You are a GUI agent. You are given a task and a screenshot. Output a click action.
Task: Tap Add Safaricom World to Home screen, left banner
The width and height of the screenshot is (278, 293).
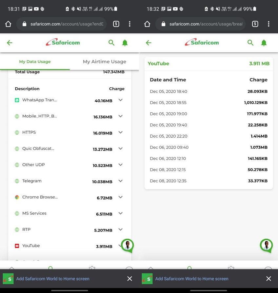pos(53,279)
